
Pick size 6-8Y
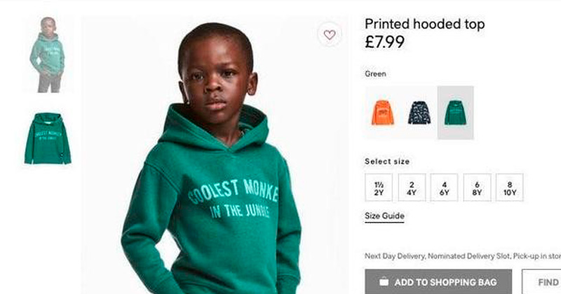pos(477,188)
